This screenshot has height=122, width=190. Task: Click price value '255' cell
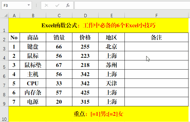pos(85,46)
